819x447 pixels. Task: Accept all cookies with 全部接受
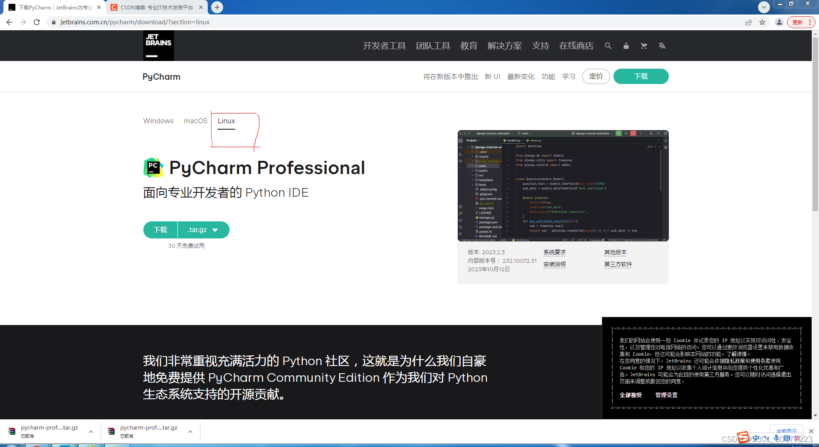coord(630,395)
